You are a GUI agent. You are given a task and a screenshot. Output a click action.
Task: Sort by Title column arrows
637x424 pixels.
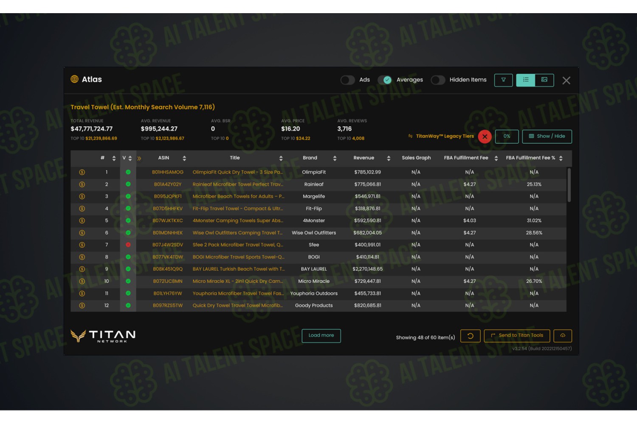[281, 158]
